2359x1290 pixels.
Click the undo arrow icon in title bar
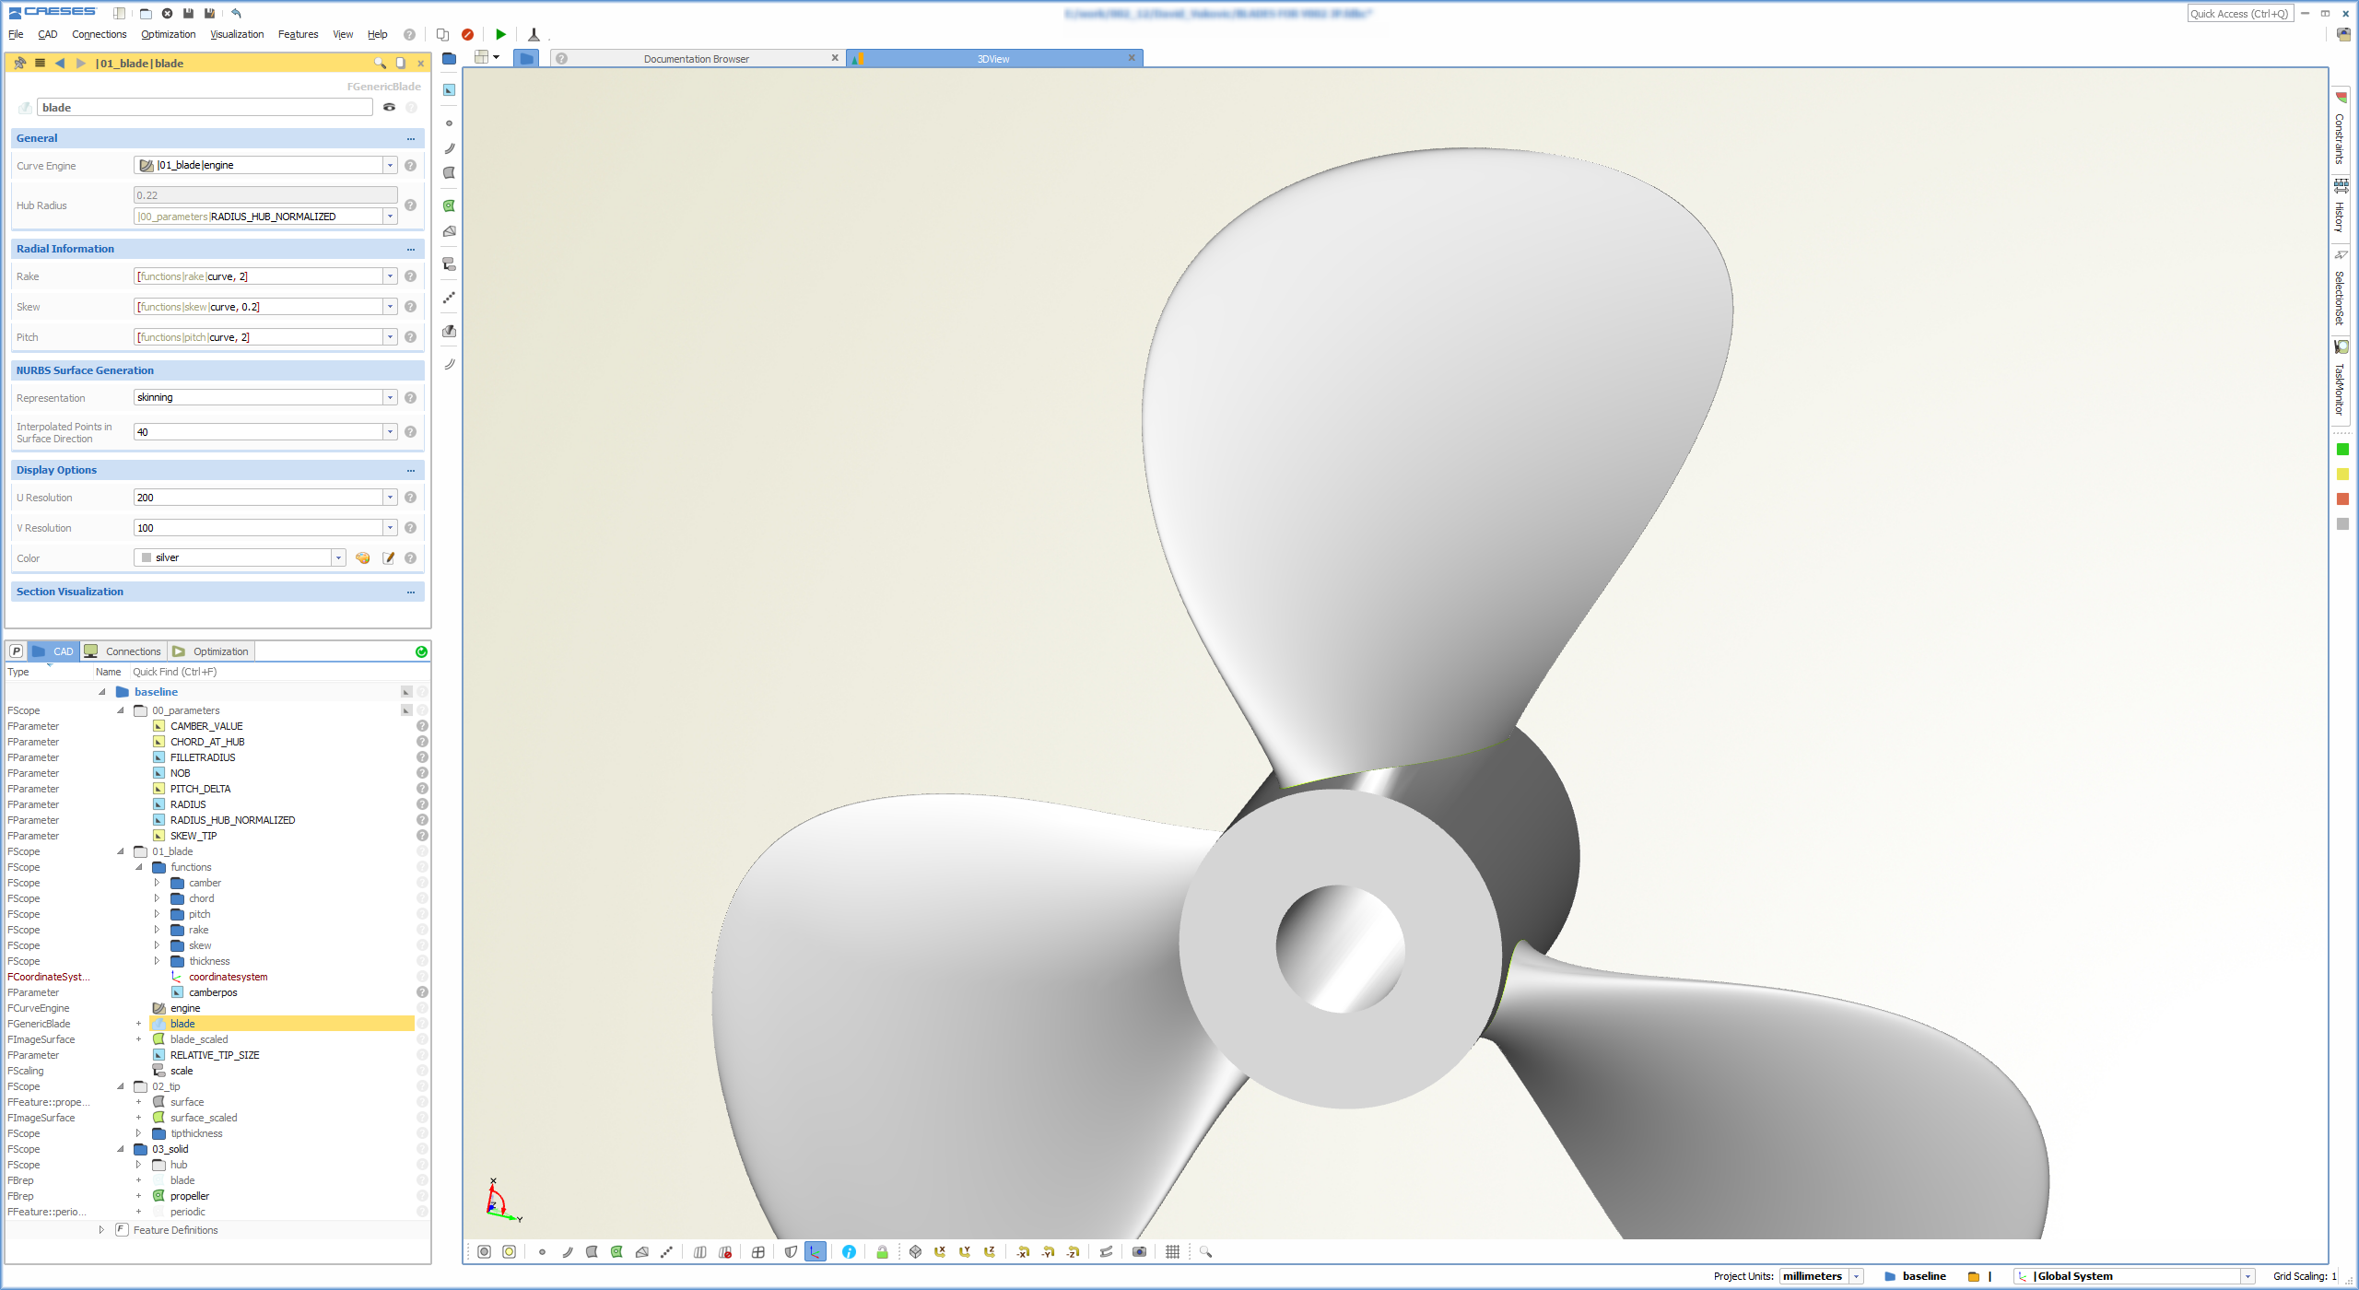236,13
